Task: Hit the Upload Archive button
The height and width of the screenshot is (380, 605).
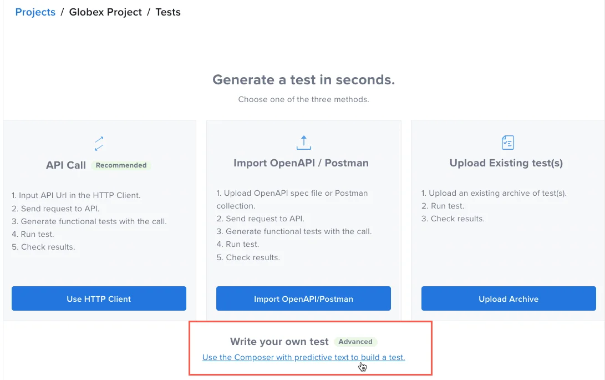Action: (x=509, y=298)
